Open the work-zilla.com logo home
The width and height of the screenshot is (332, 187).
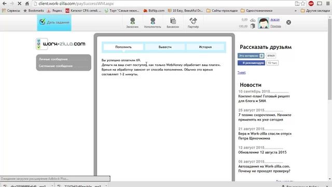[61, 44]
